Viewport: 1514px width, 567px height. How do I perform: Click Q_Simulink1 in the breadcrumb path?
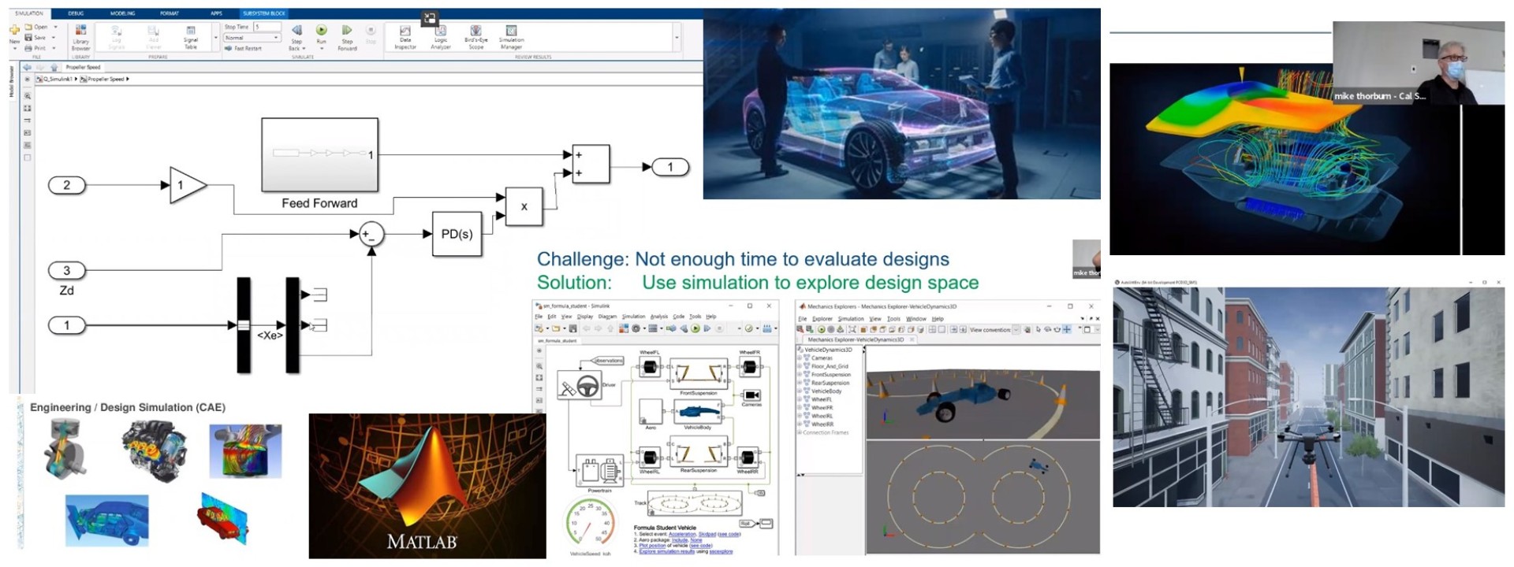click(x=58, y=80)
